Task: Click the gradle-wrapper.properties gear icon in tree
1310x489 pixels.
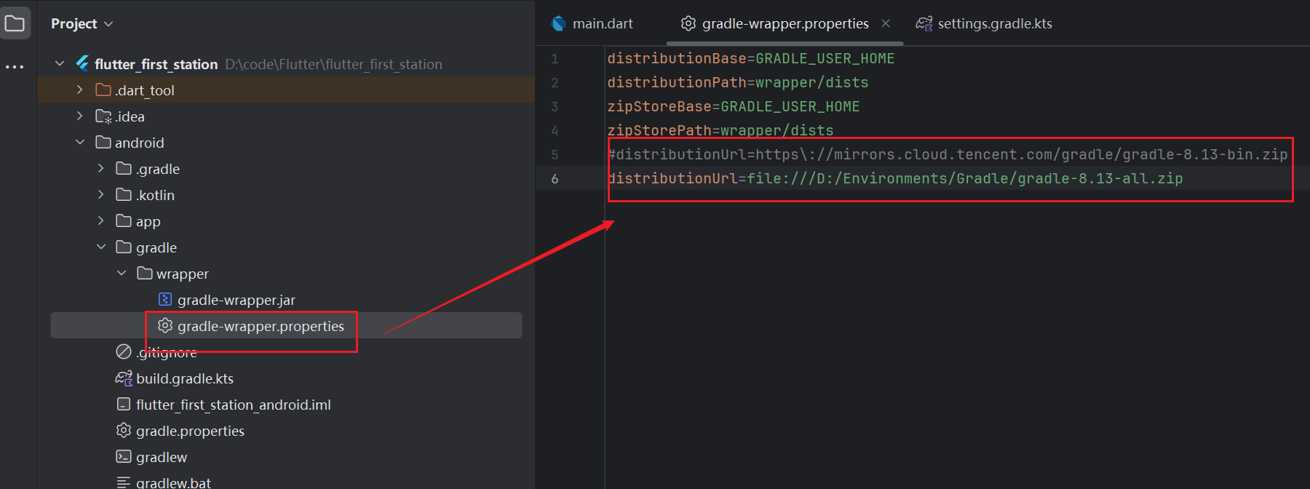Action: 165,325
